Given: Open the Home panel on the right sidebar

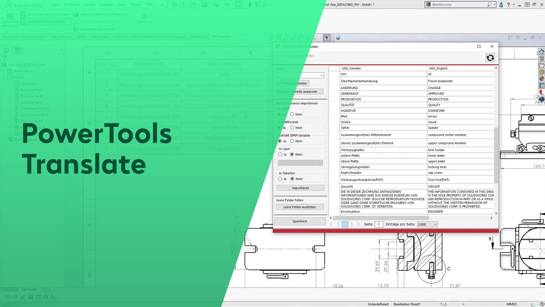Looking at the screenshot, I should (541, 51).
